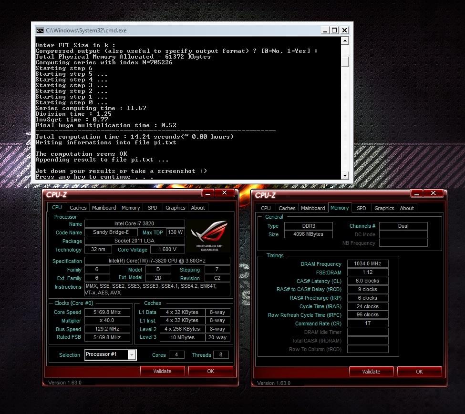
Task: Click the Threads value '8'
Action: pyautogui.click(x=221, y=354)
